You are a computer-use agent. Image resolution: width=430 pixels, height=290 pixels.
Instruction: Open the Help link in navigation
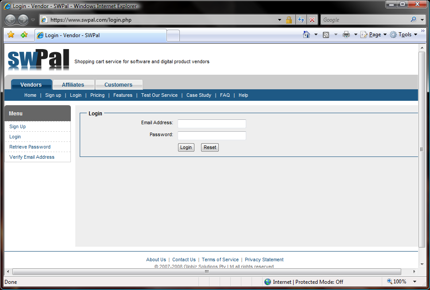(x=243, y=95)
